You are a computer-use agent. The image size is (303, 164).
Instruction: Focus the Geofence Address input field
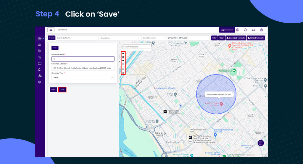(83, 68)
